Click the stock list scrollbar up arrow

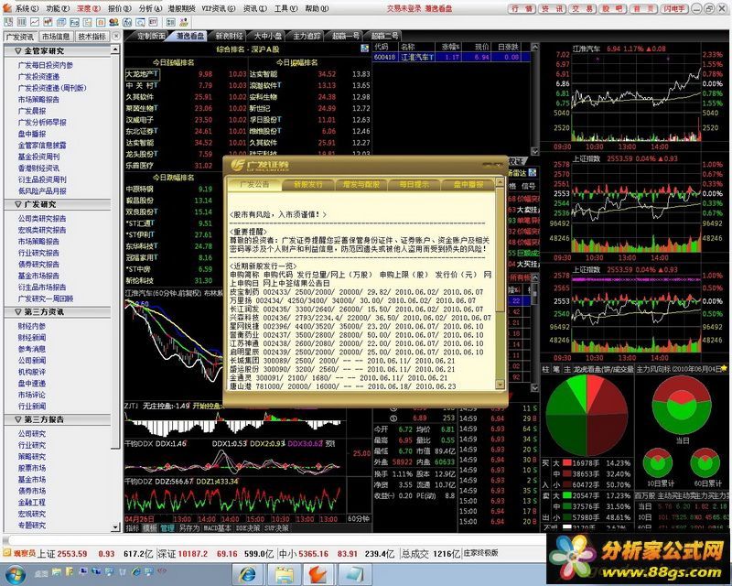(x=535, y=47)
